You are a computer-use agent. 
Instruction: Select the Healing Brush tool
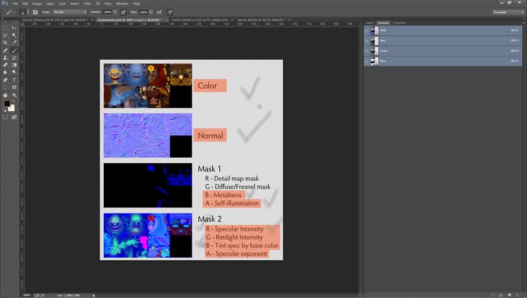[x=5, y=50]
